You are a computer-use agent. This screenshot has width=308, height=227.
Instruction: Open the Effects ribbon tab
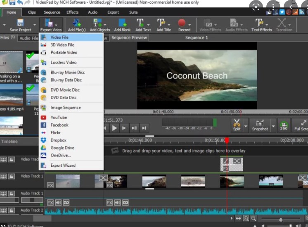(x=73, y=12)
